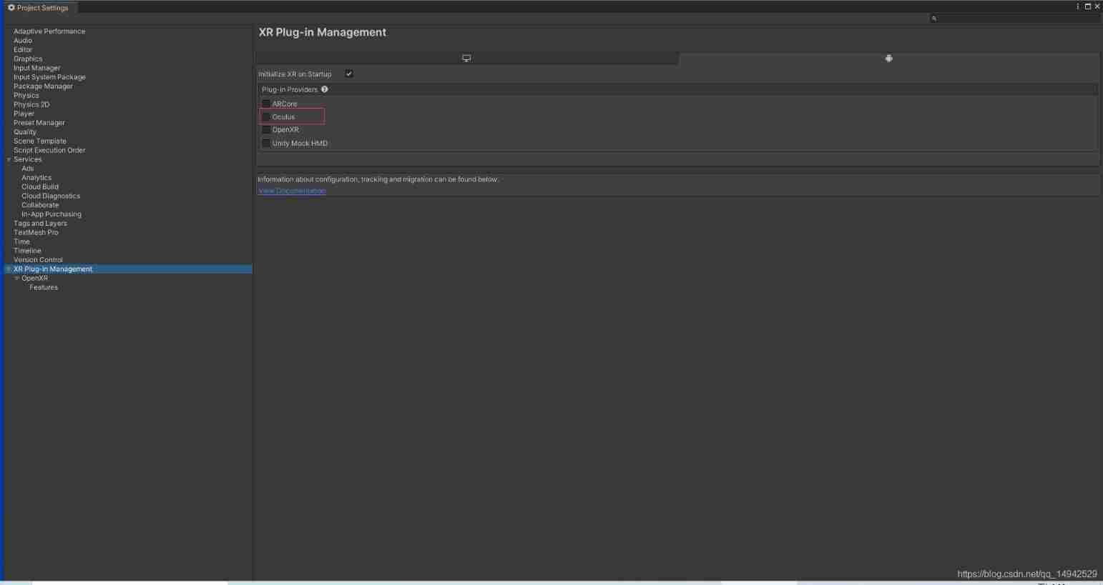The width and height of the screenshot is (1103, 585).
Task: Switch to the desktop platform tab icon
Action: point(466,59)
